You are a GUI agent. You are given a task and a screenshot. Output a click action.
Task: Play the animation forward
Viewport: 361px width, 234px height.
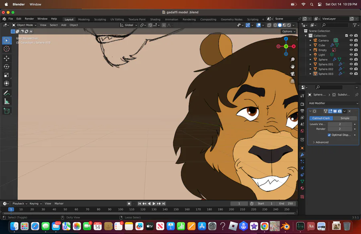154,204
